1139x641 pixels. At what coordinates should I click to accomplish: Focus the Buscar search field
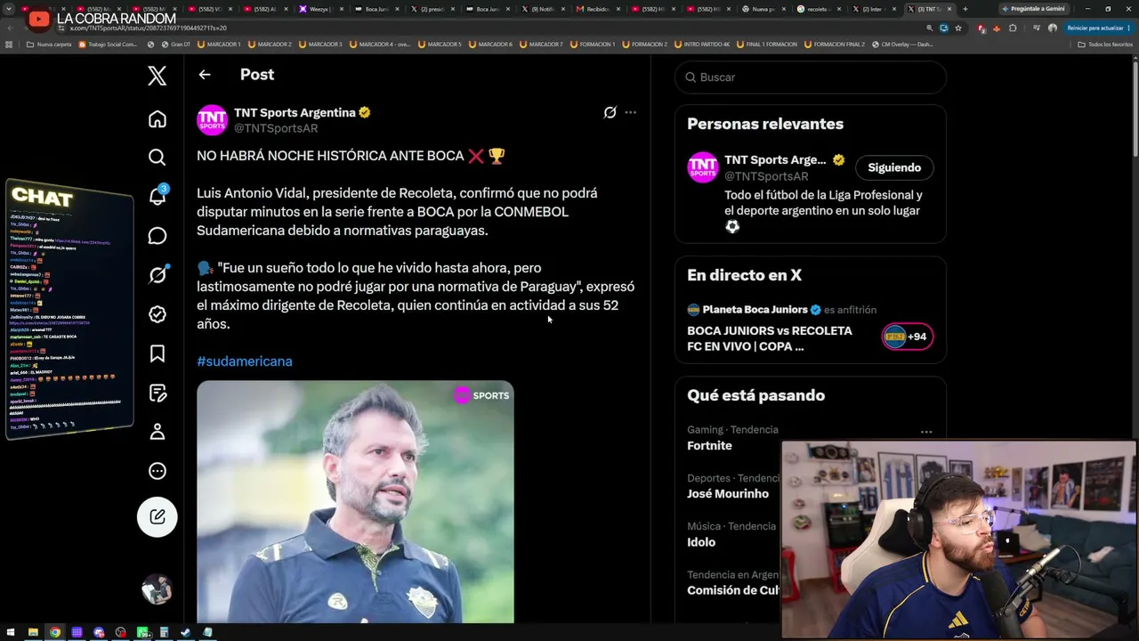click(x=810, y=77)
